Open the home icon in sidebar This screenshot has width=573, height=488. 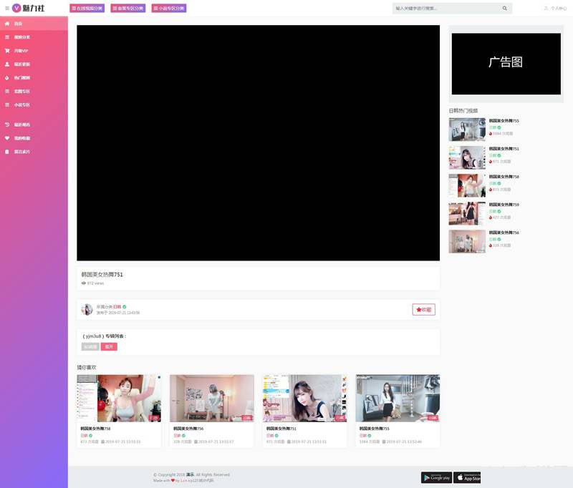[x=7, y=24]
